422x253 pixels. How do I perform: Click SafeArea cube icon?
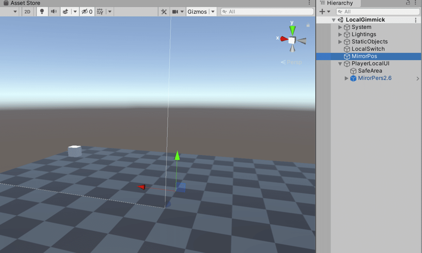353,71
